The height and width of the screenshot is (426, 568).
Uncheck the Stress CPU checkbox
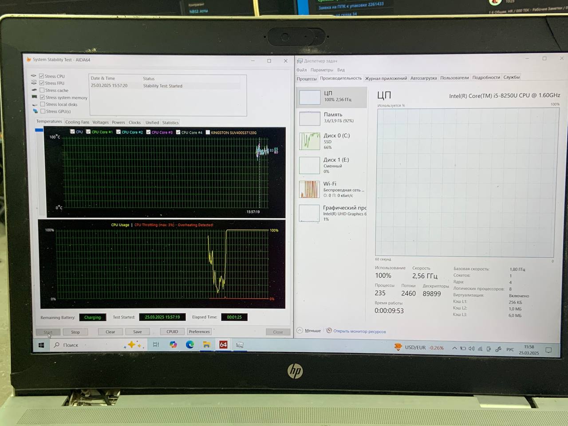pos(42,76)
